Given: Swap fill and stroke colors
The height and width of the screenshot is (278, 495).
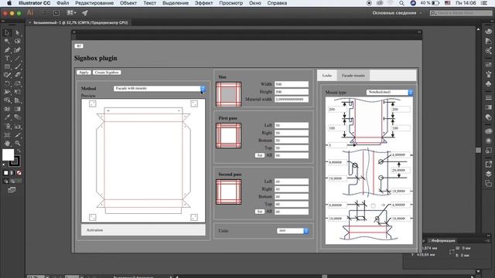Looking at the screenshot, I should pyautogui.click(x=19, y=151).
